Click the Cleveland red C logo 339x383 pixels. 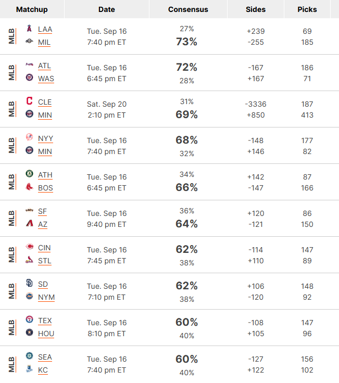[x=29, y=100]
